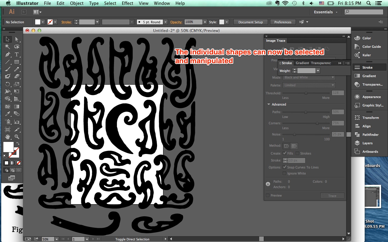Viewport: 388px width, 242px height.
Task: Open fill color dropdown in control bar
Action: 43,22
